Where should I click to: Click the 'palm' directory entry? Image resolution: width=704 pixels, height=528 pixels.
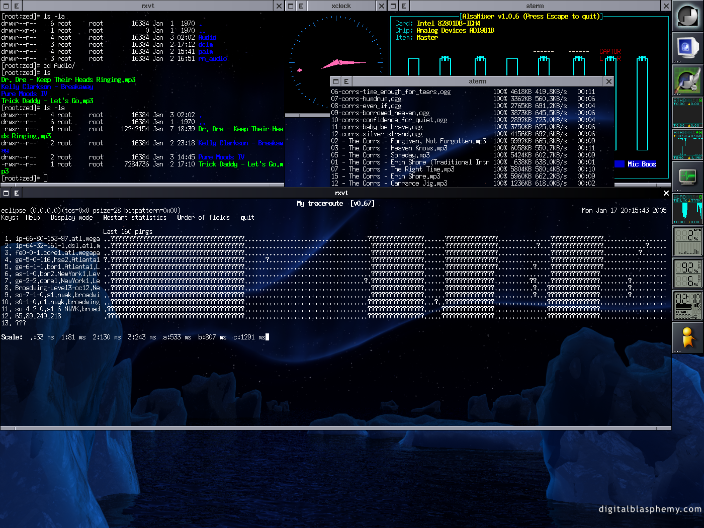206,52
